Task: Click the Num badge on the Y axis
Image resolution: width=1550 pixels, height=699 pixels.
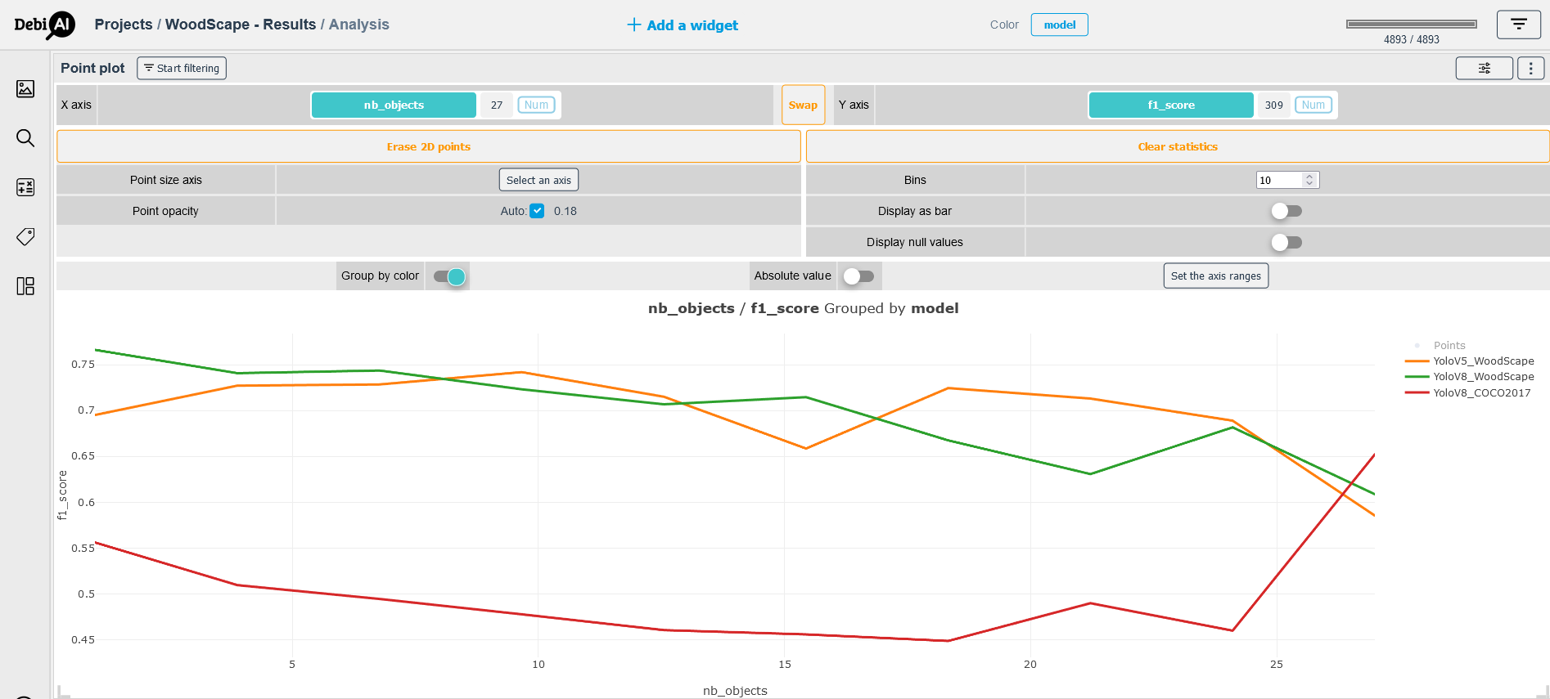Action: [1313, 105]
